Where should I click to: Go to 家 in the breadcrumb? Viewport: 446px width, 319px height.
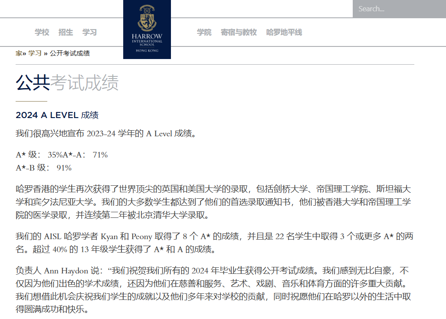click(x=19, y=53)
